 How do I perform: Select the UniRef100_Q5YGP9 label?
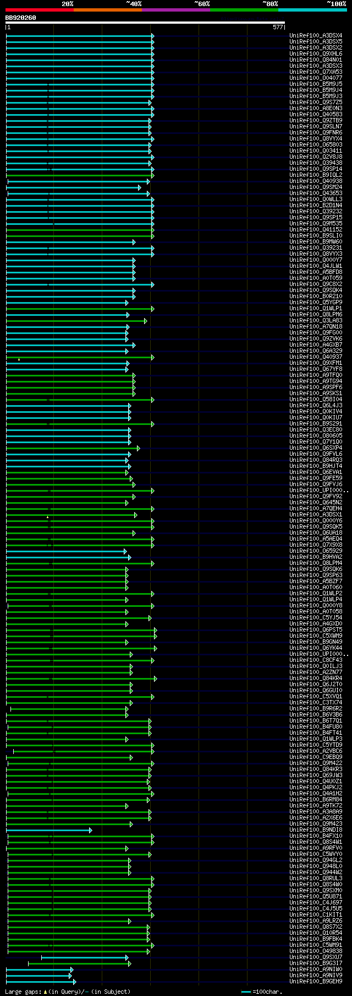(316, 303)
